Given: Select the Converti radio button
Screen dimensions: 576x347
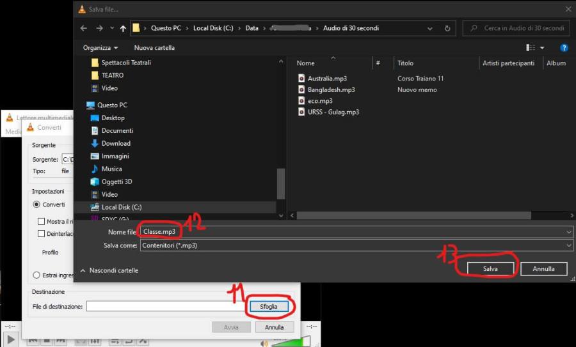Looking at the screenshot, I should [x=36, y=204].
